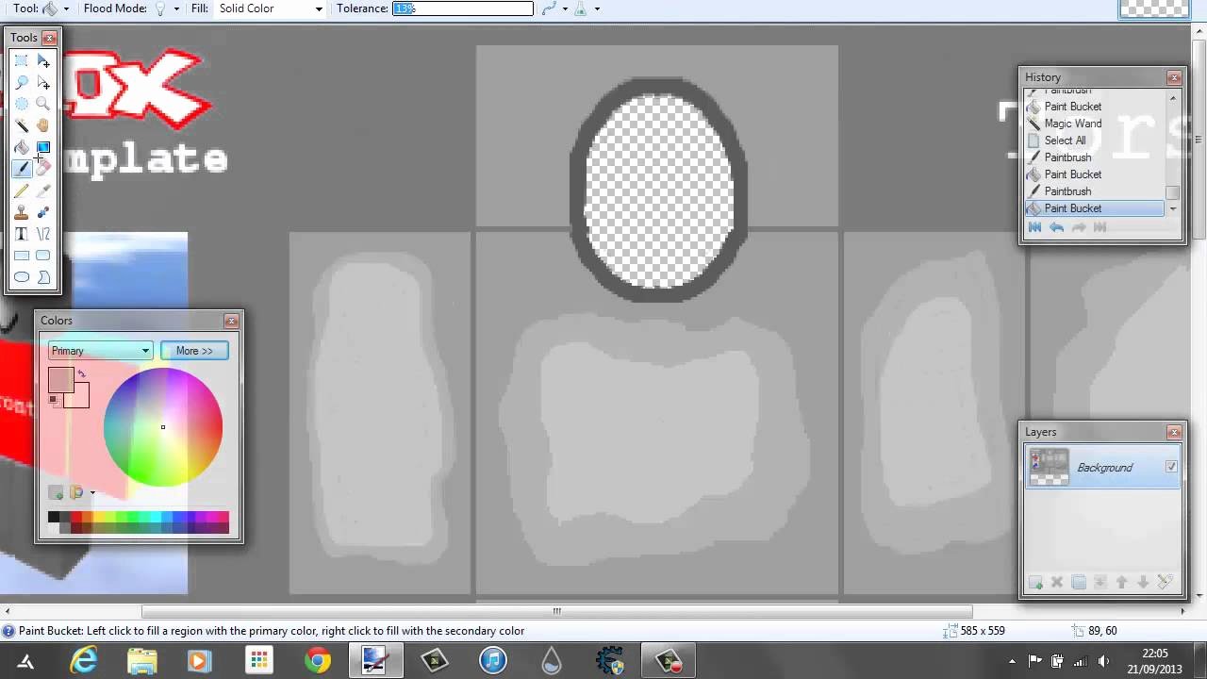Open iTunes from the taskbar
Image resolution: width=1207 pixels, height=679 pixels.
click(493, 661)
